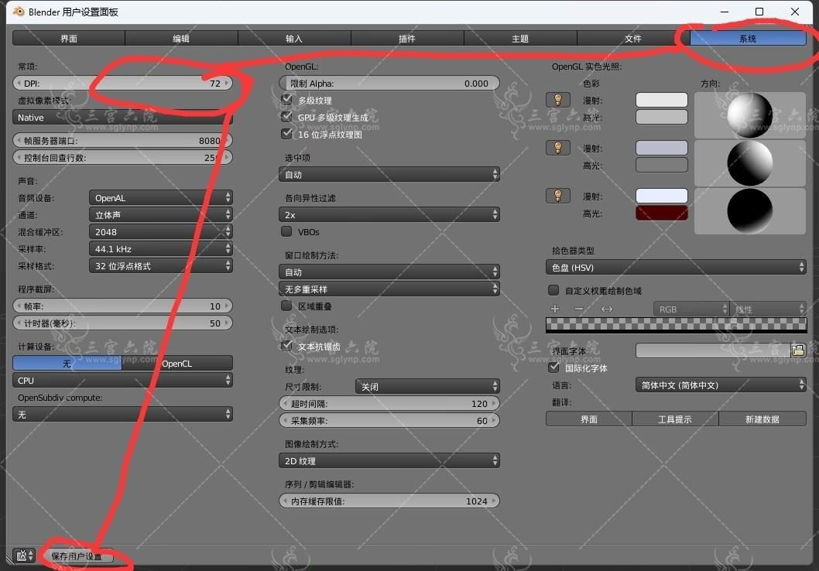Open the 音频设备 OpenAL dropdown
819x571 pixels.
tap(161, 198)
